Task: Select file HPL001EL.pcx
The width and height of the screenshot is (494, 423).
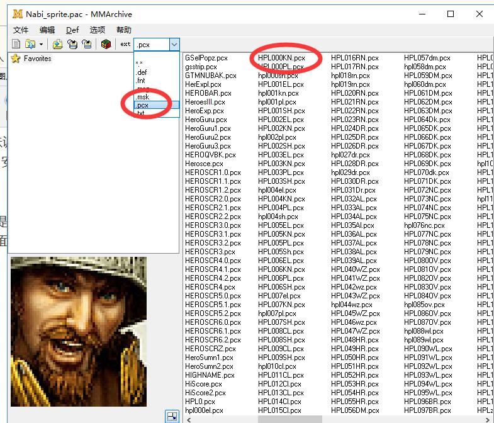Action: click(x=281, y=84)
